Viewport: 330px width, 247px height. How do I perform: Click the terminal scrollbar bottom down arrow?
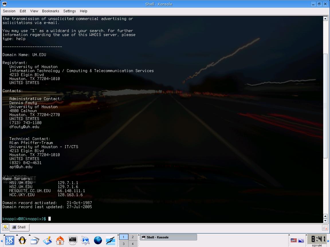(x=325, y=220)
